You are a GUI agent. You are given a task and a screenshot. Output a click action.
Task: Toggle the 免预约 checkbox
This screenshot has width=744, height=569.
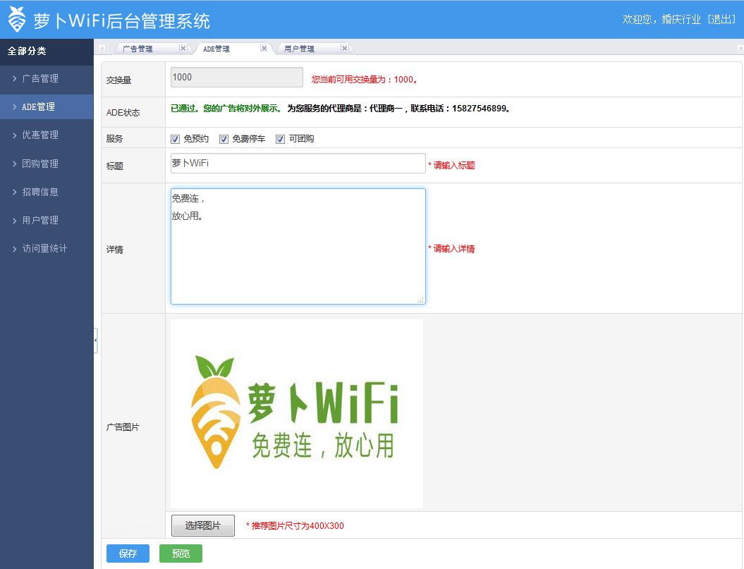pos(176,139)
